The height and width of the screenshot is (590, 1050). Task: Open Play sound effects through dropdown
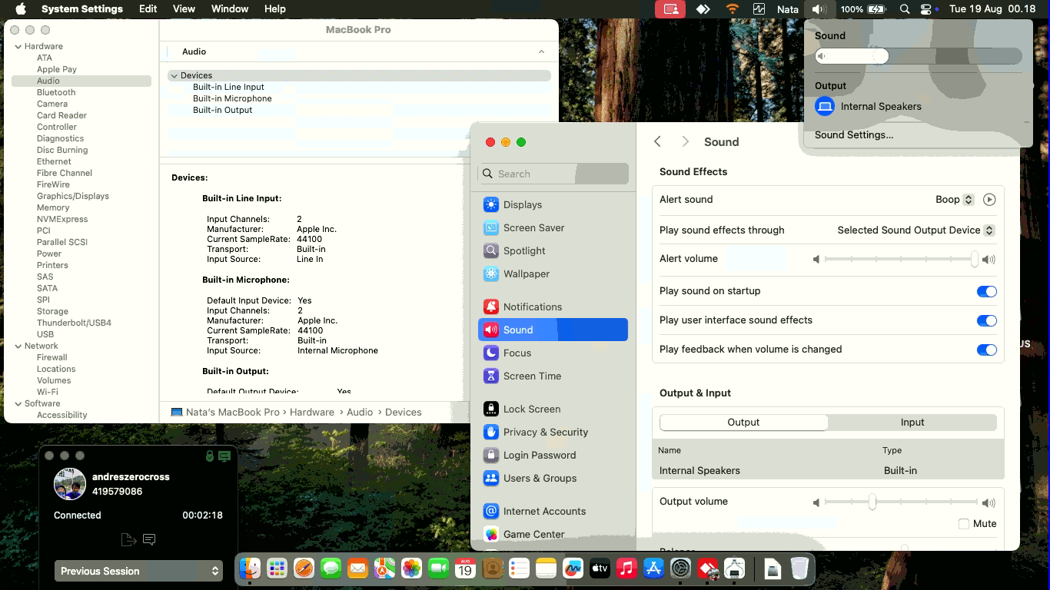[915, 230]
